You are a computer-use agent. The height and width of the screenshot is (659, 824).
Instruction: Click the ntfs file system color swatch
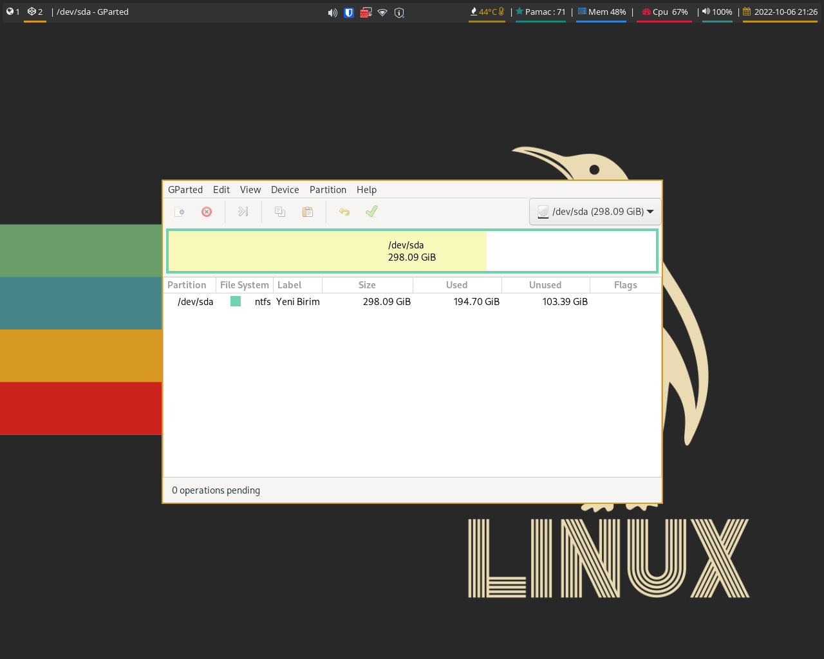point(236,301)
